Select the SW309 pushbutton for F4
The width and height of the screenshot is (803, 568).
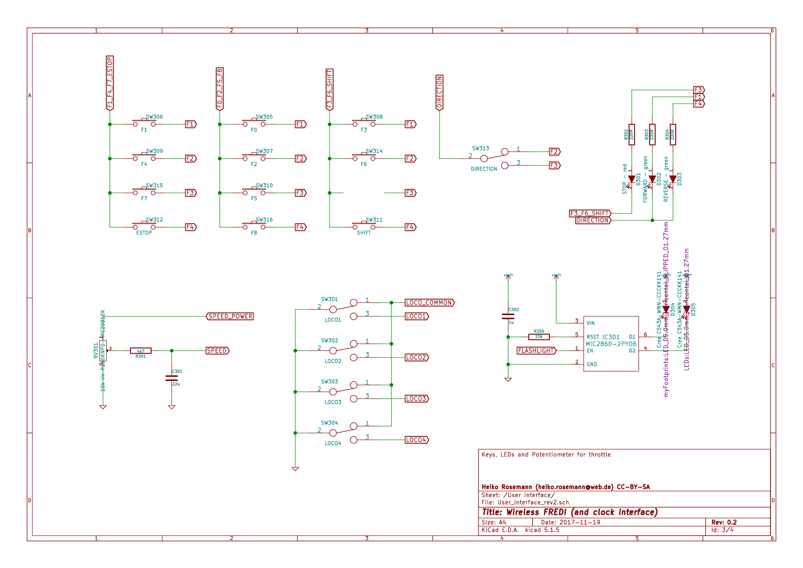click(x=144, y=157)
